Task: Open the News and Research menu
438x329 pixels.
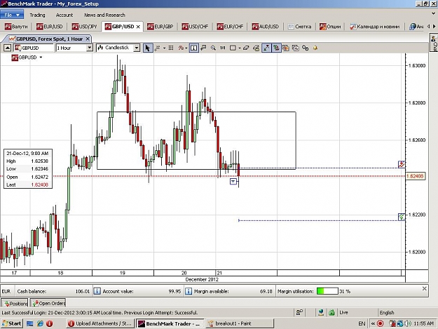Action: (104, 15)
